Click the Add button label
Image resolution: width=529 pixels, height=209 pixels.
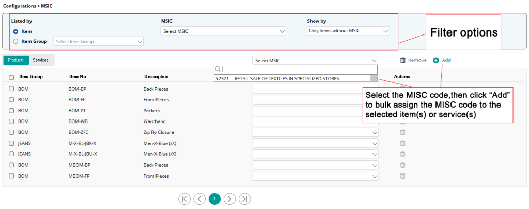point(446,60)
